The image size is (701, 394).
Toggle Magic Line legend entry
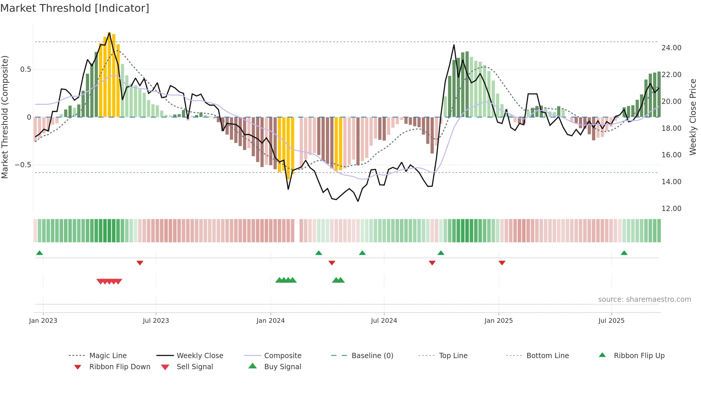pyautogui.click(x=98, y=355)
